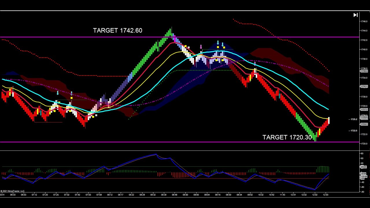Select the down arrow signal above 07:25
This screenshot has width=370, height=208.
(58, 93)
